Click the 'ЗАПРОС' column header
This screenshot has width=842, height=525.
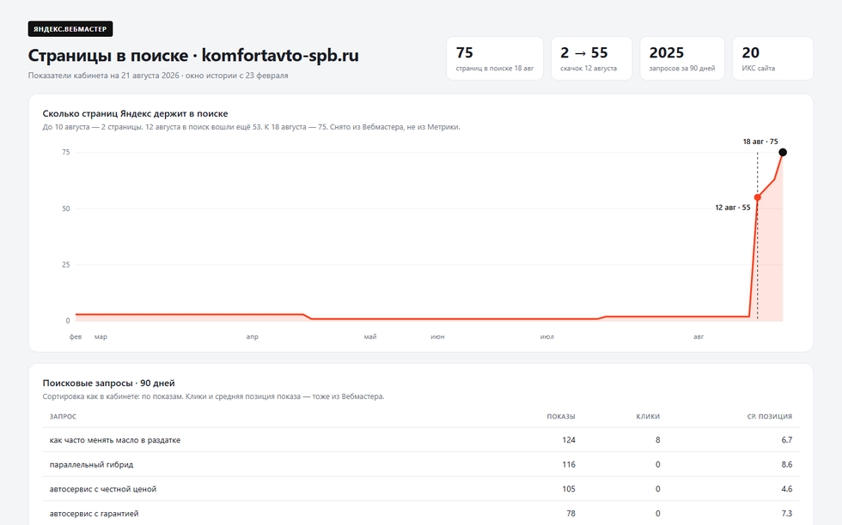click(x=63, y=417)
